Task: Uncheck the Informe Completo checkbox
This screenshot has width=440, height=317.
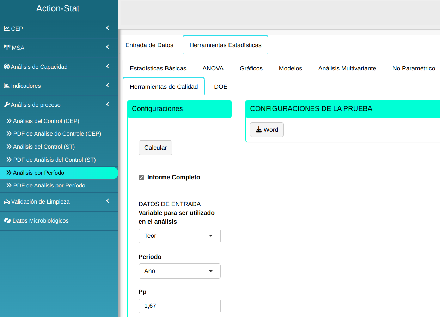Action: (141, 178)
